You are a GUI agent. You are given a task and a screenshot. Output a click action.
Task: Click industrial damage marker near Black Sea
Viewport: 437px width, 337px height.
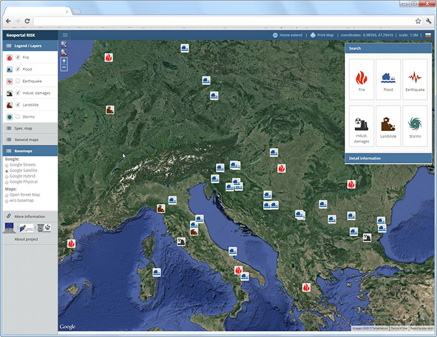click(x=367, y=237)
